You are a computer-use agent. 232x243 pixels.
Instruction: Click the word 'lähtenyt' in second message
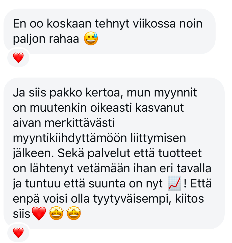[51, 169]
